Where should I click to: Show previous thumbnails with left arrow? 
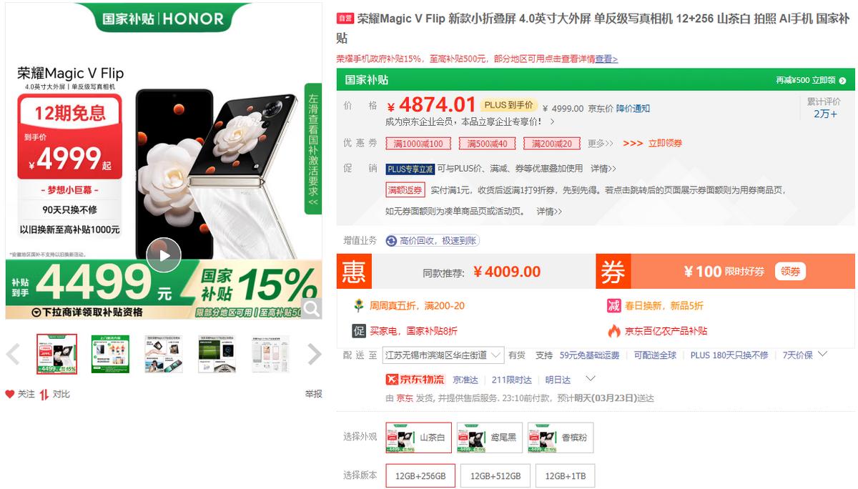pos(13,354)
